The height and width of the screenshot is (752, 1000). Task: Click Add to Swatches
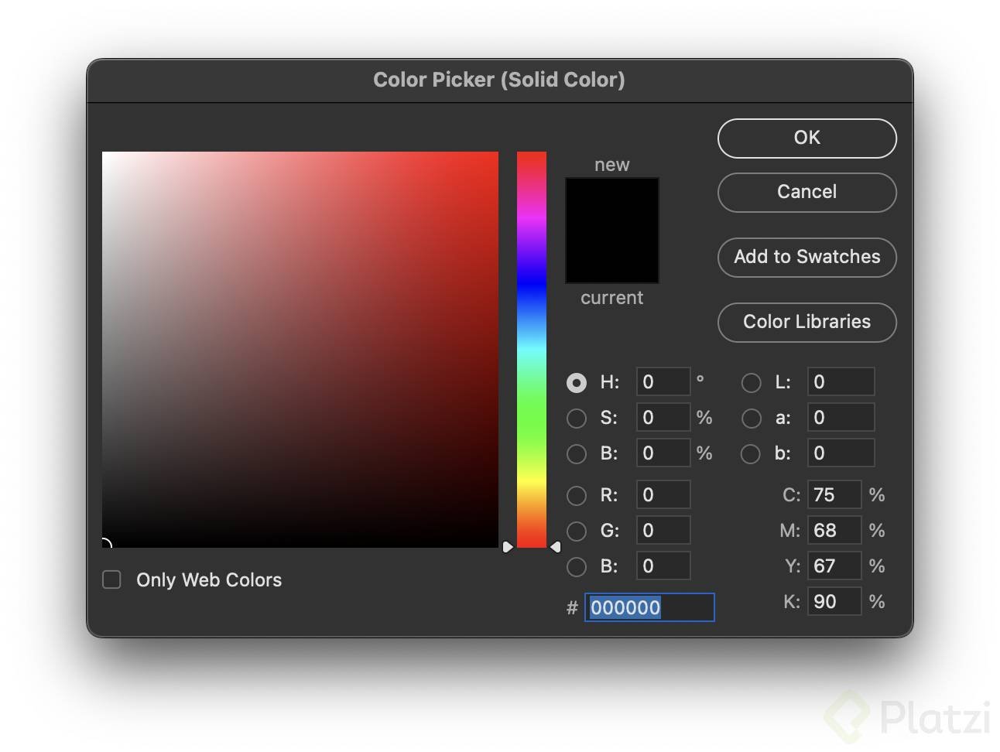(807, 258)
